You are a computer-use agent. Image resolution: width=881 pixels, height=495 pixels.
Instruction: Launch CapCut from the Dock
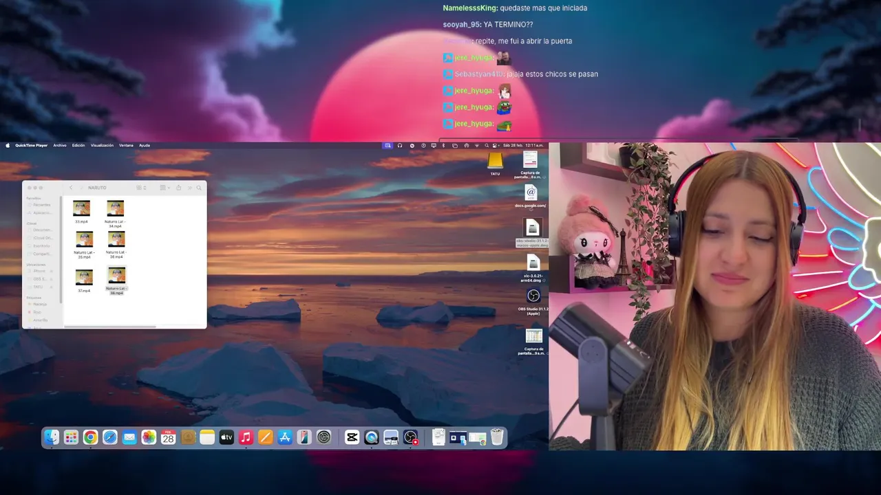click(x=352, y=437)
